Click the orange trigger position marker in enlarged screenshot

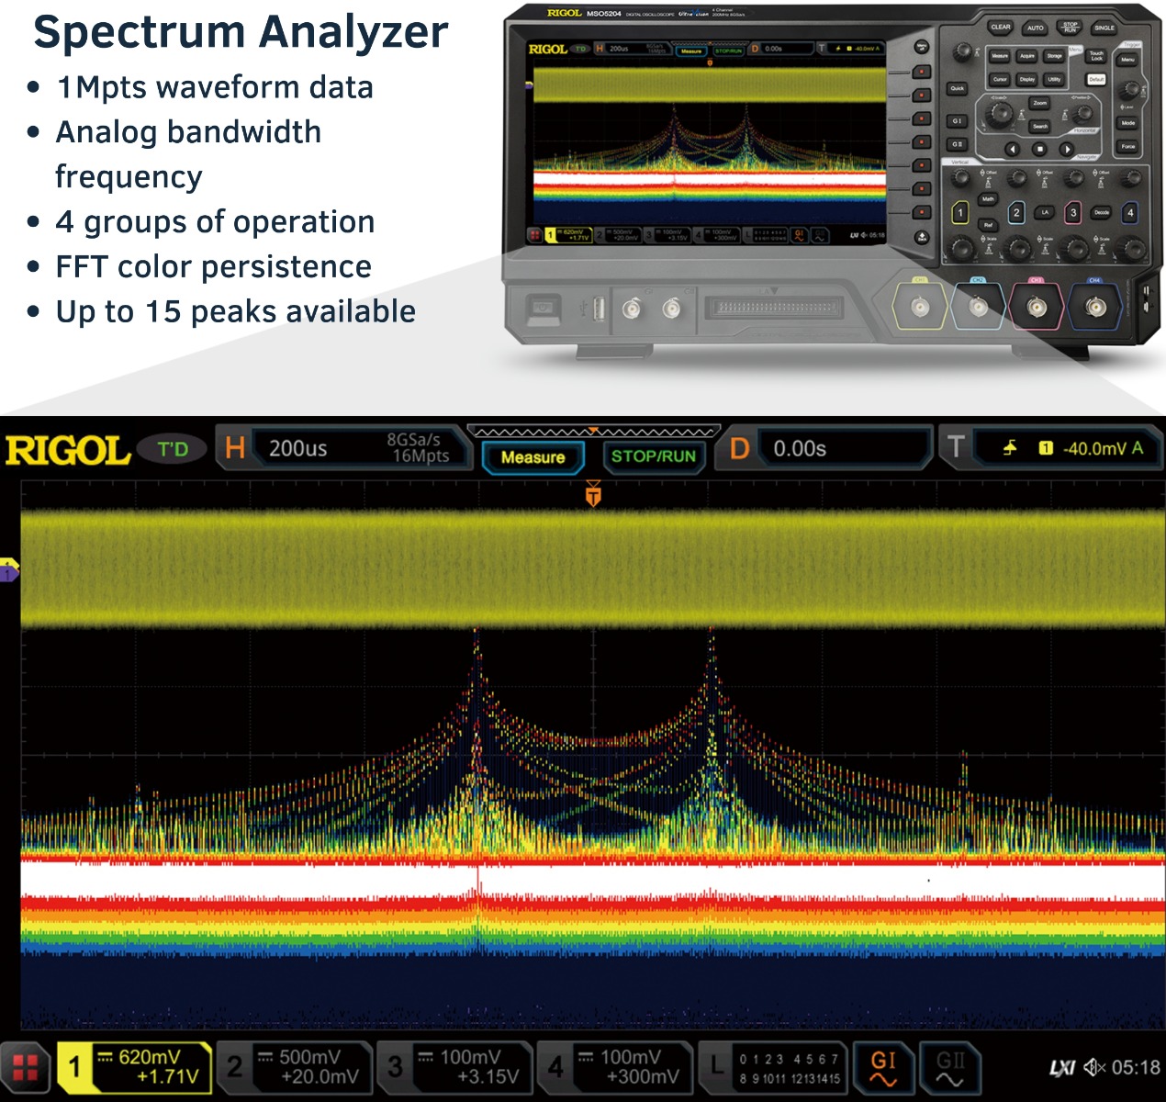[593, 495]
